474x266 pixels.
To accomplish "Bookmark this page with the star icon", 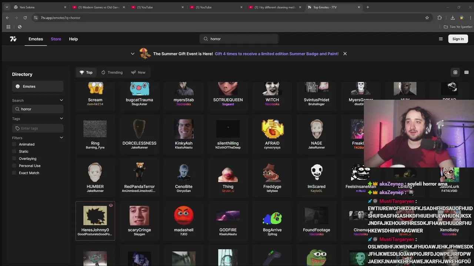I will pyautogui.click(x=427, y=18).
